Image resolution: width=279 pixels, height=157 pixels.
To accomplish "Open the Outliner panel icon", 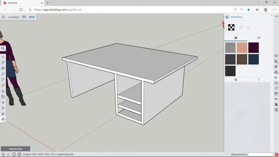I will [276, 61].
